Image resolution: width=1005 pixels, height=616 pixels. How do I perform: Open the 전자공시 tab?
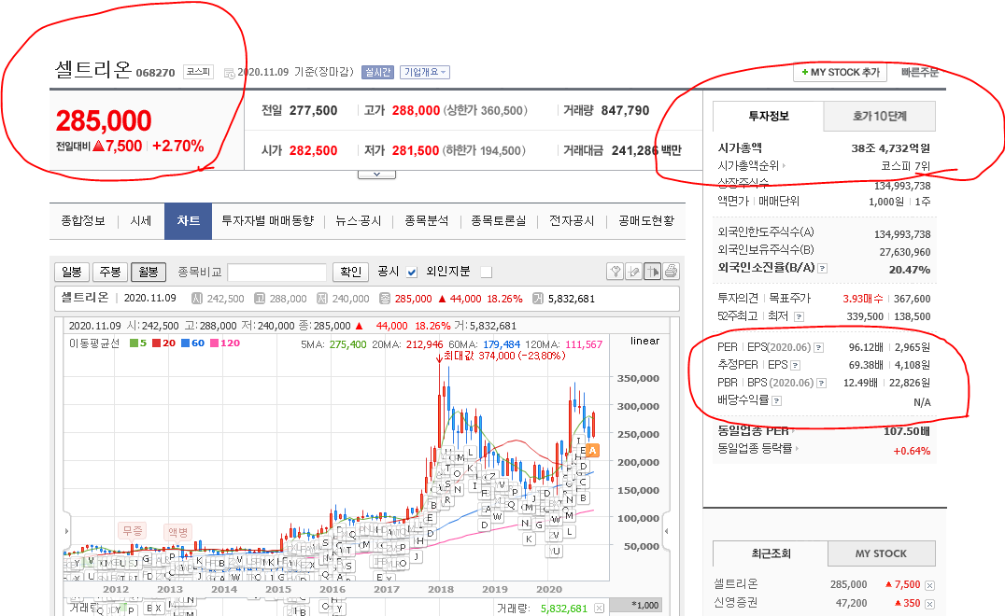coord(572,221)
